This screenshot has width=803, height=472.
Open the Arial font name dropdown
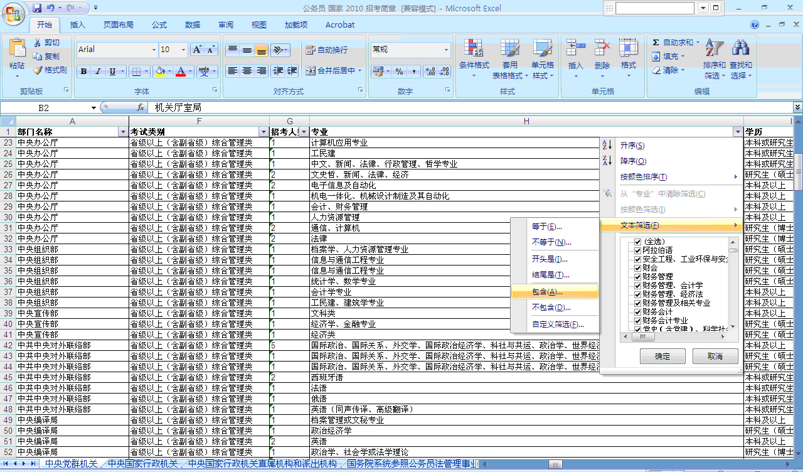(154, 50)
